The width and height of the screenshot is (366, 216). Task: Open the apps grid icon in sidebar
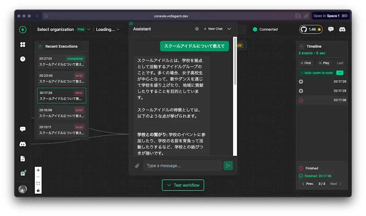click(23, 45)
